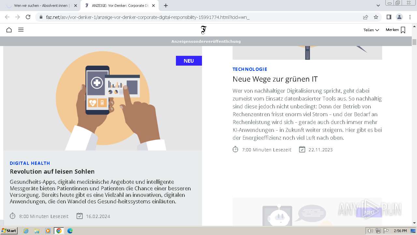Open a new browser tab

pos(166,6)
